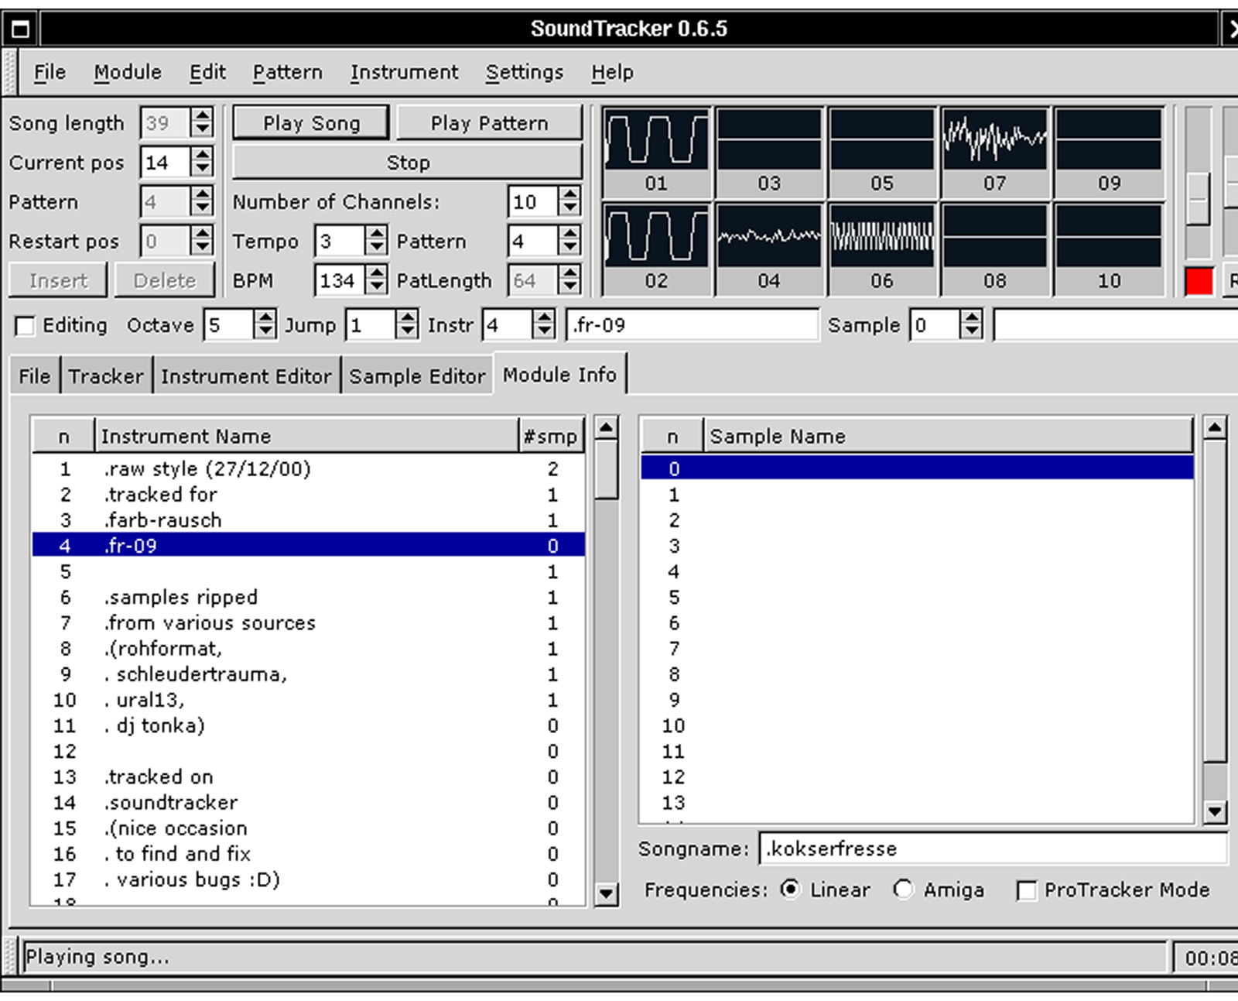The width and height of the screenshot is (1238, 1001).
Task: Adjust the vertical amplification slider
Action: (x=1198, y=199)
